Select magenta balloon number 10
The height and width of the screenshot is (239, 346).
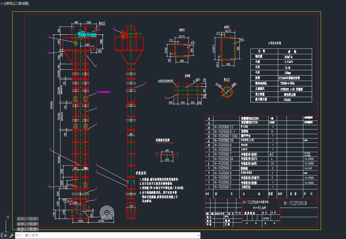pos(114,29)
